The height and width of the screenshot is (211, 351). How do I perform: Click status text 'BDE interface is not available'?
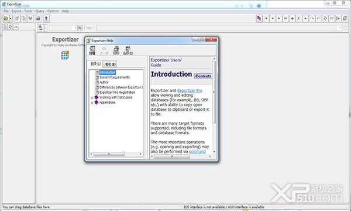[204, 207]
